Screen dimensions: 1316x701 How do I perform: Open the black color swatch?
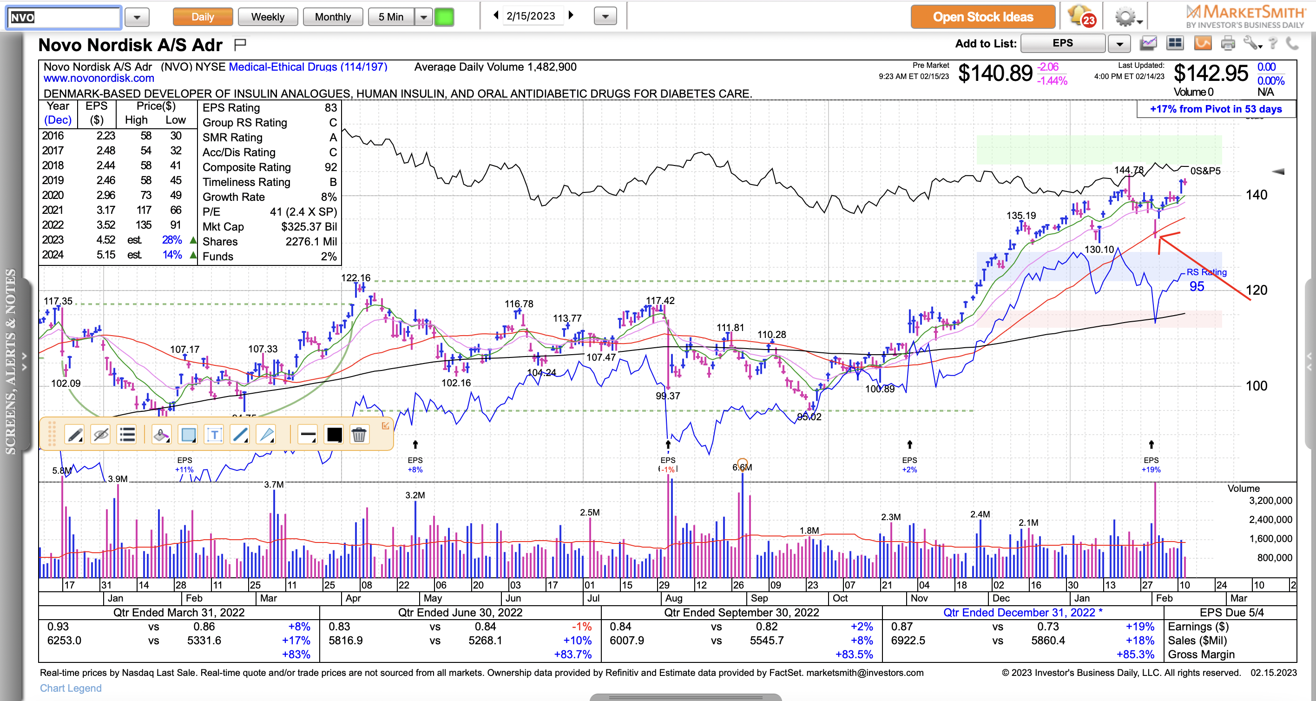[334, 435]
